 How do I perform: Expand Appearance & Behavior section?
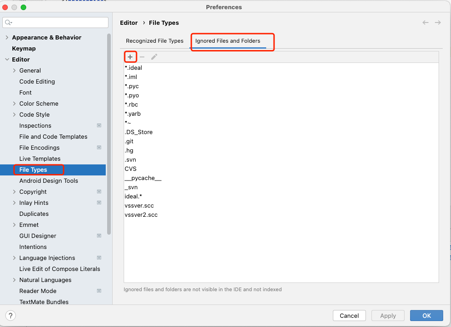click(x=7, y=37)
